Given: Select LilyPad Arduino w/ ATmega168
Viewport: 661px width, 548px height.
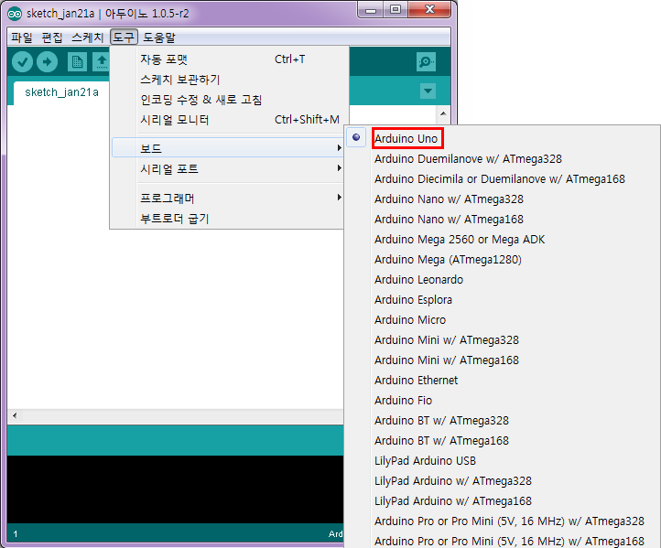Looking at the screenshot, I should click(x=503, y=501).
